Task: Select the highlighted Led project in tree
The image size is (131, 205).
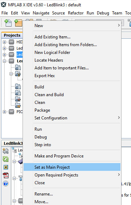Action: [x=19, y=55]
